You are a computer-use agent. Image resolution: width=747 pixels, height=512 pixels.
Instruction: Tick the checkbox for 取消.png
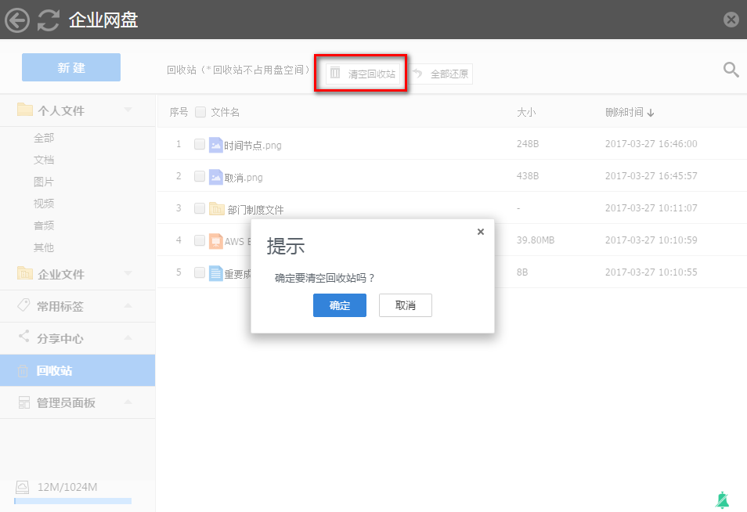[200, 176]
